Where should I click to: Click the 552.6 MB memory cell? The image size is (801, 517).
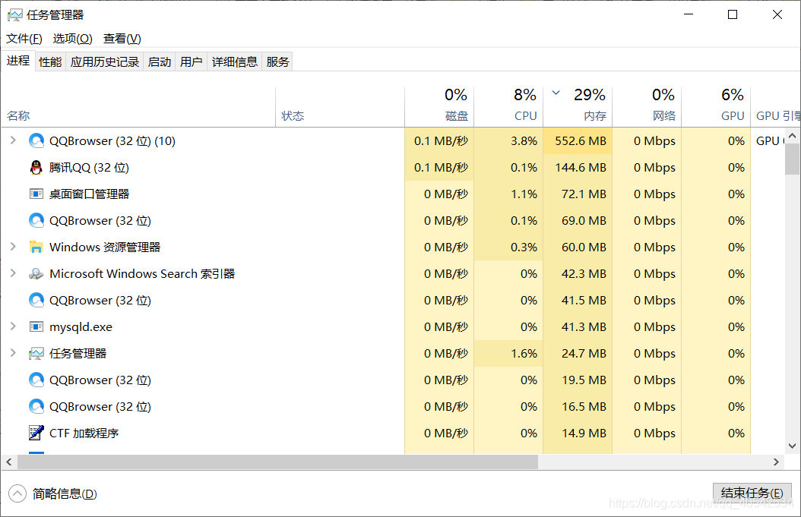pyautogui.click(x=578, y=141)
